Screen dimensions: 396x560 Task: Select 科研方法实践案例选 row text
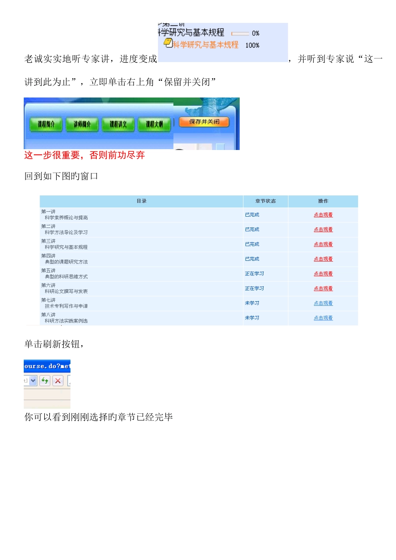(66, 321)
